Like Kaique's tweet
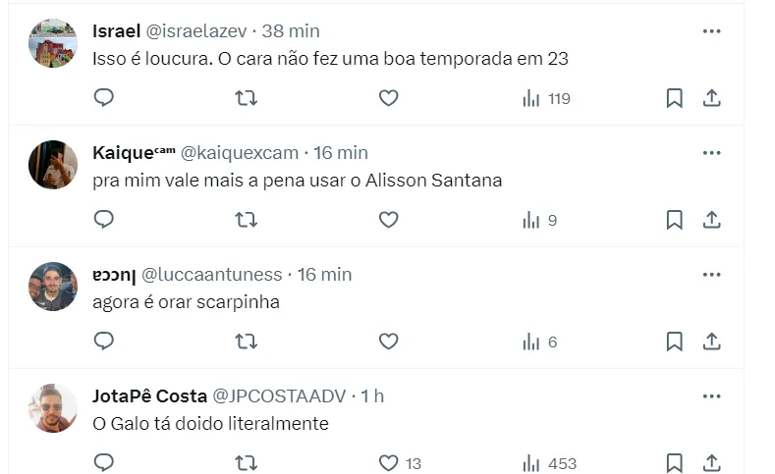Viewport: 775px width, 474px height. coord(388,220)
